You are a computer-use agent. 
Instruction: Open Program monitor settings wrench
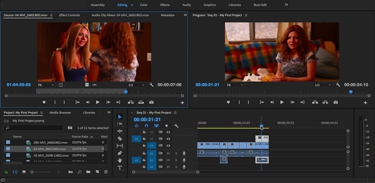point(338,85)
